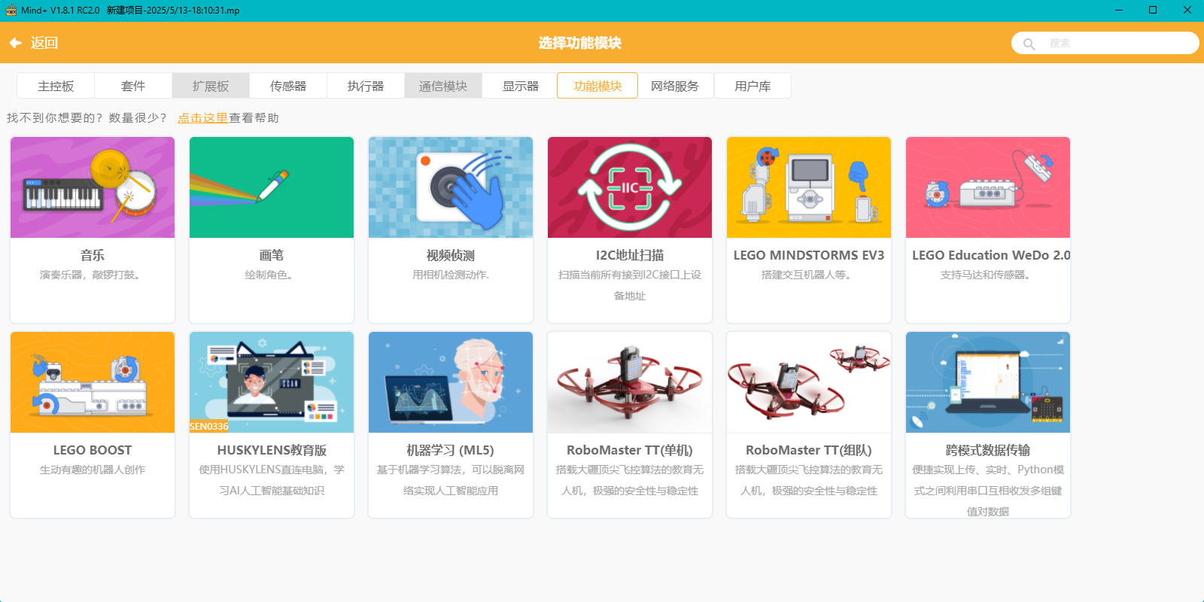Click the 机器学习 (ML5) title
Screen dimensions: 1204x602
(451, 450)
